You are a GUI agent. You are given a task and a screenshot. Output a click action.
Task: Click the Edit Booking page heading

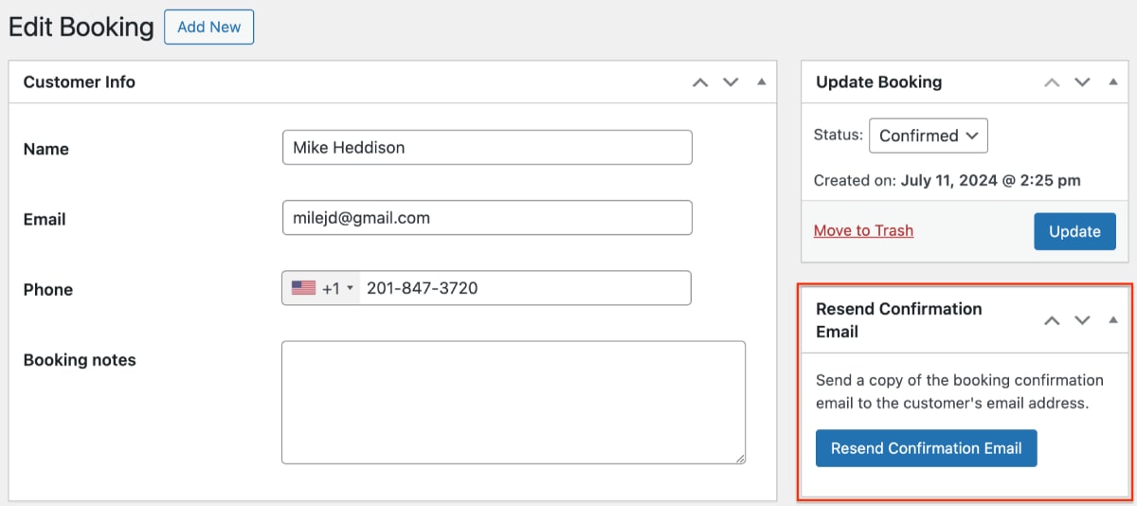pos(81,27)
